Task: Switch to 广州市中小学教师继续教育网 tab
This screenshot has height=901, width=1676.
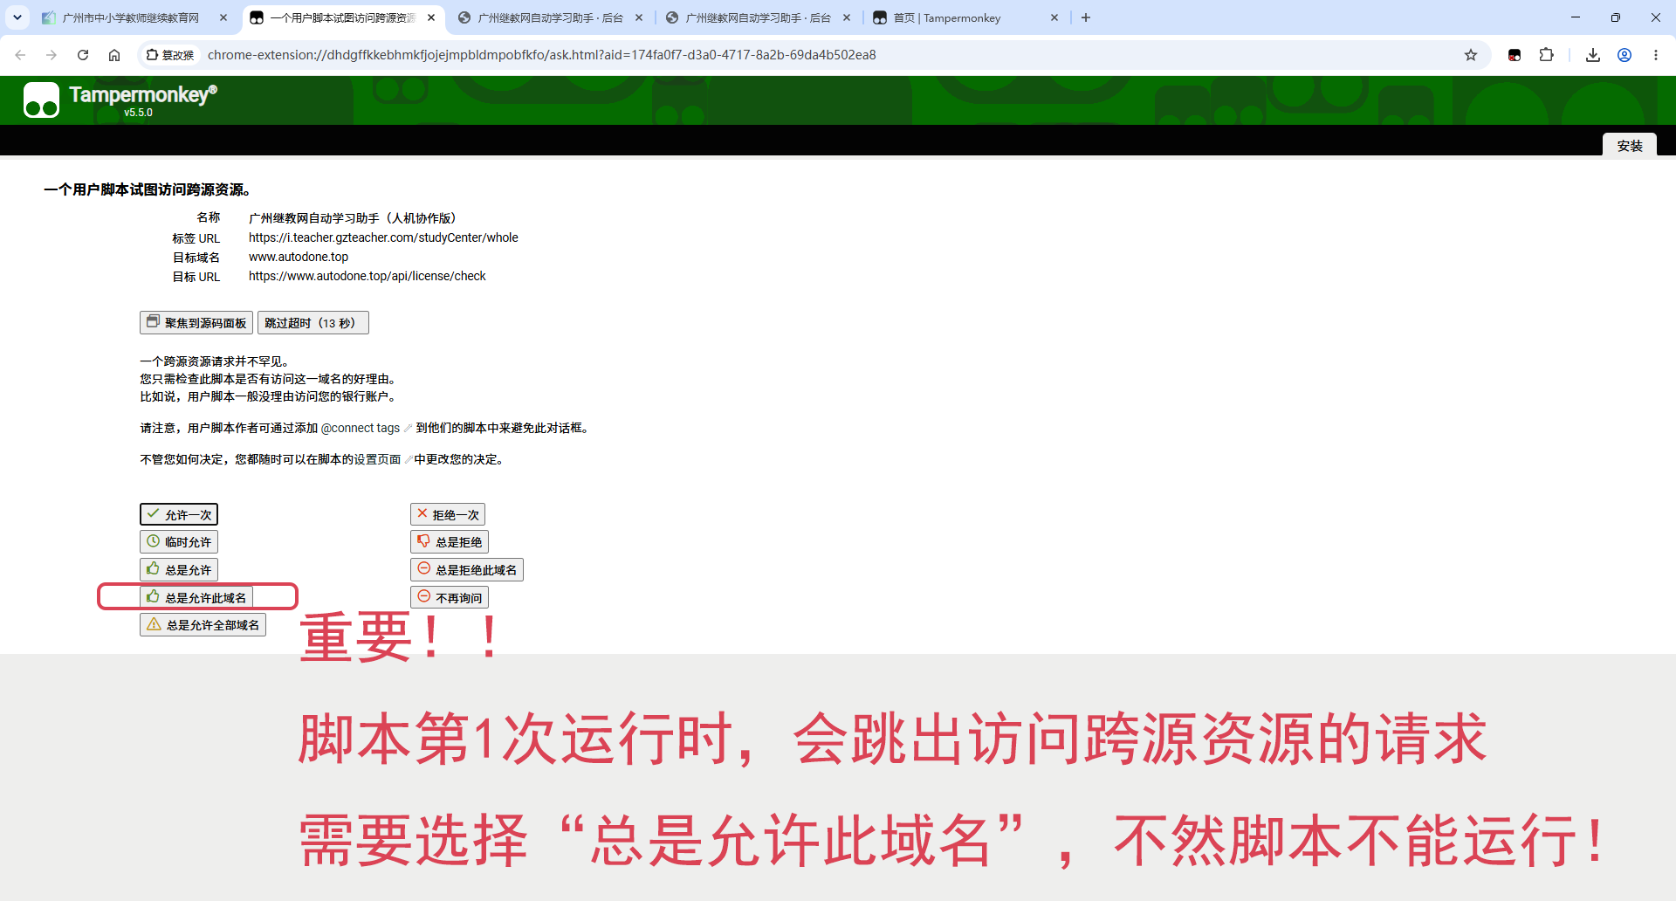Action: [131, 17]
